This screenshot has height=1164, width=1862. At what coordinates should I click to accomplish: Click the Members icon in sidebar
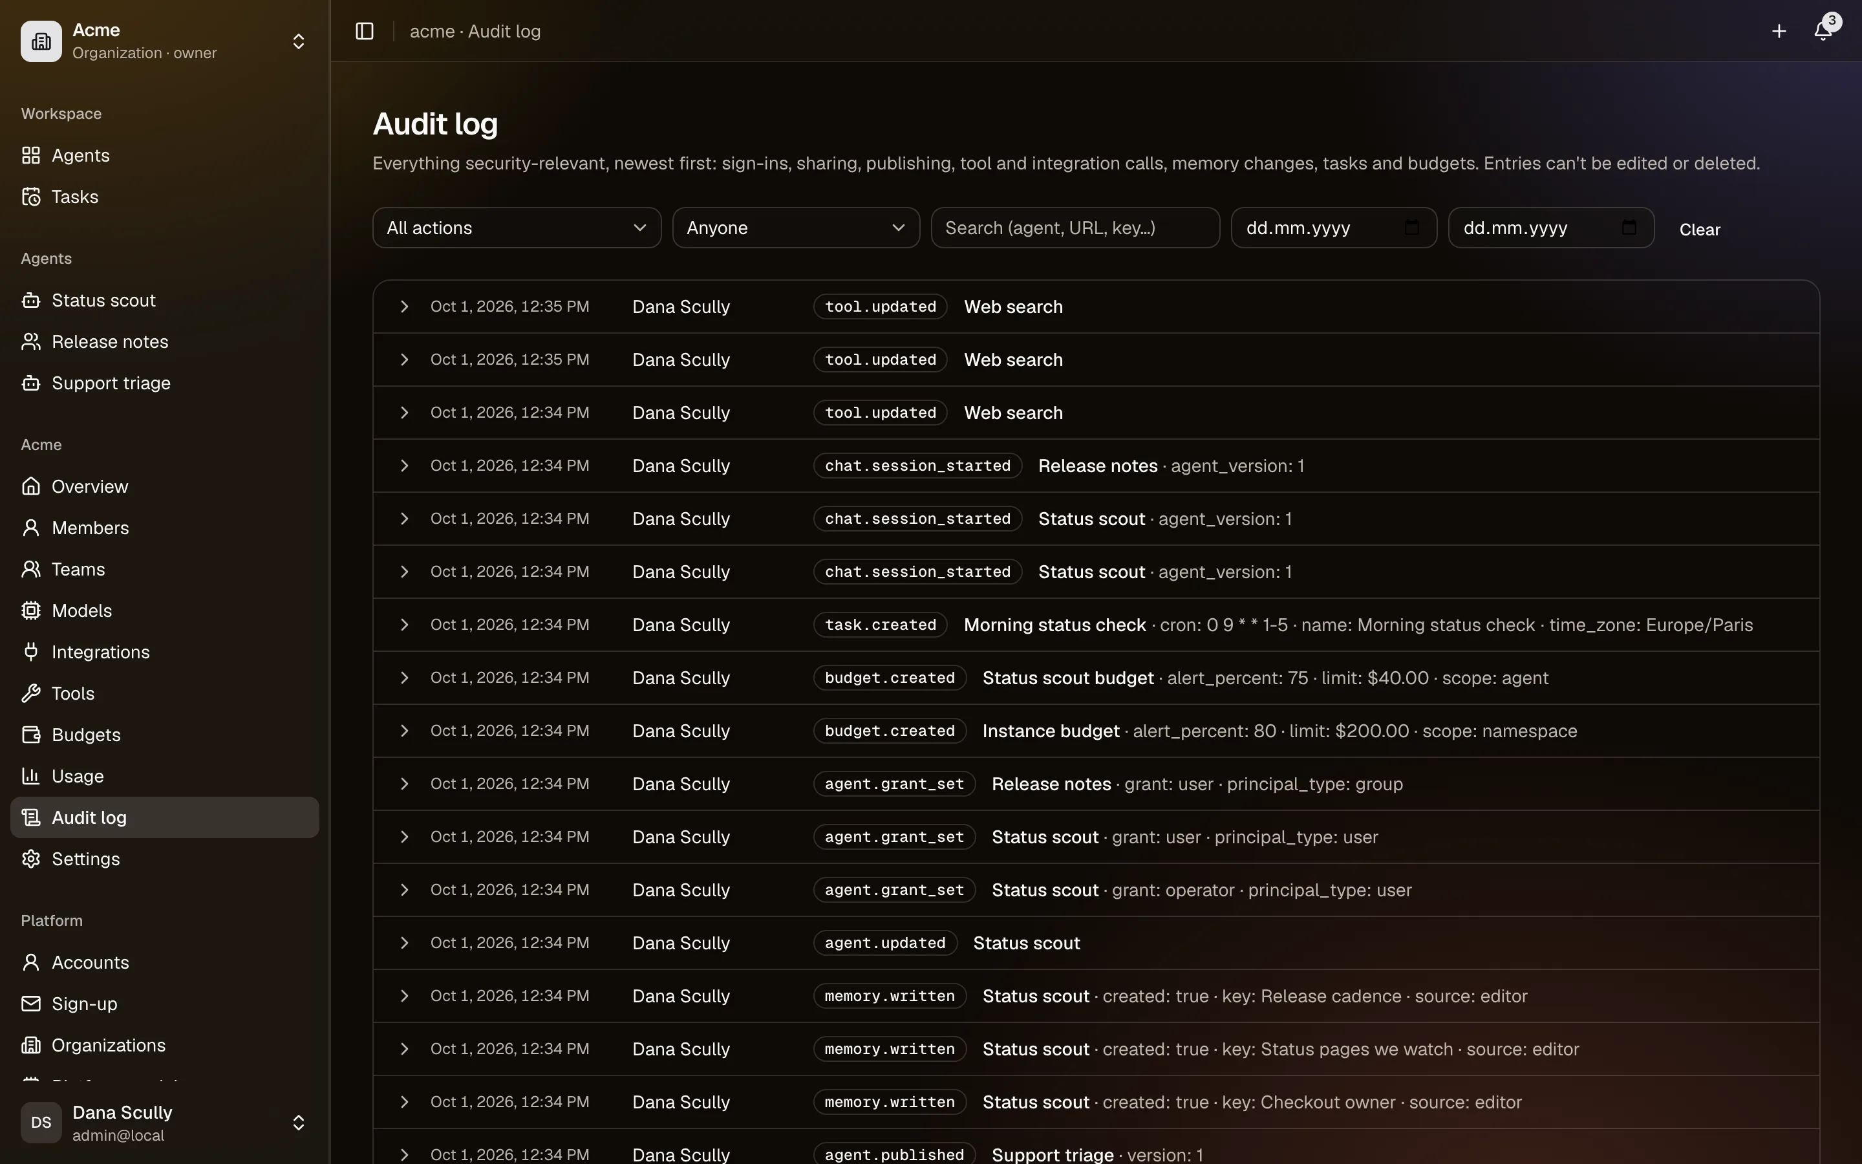tap(31, 528)
